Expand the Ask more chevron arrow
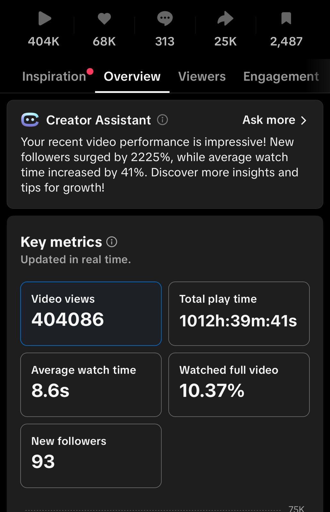330x512 pixels. coord(304,120)
